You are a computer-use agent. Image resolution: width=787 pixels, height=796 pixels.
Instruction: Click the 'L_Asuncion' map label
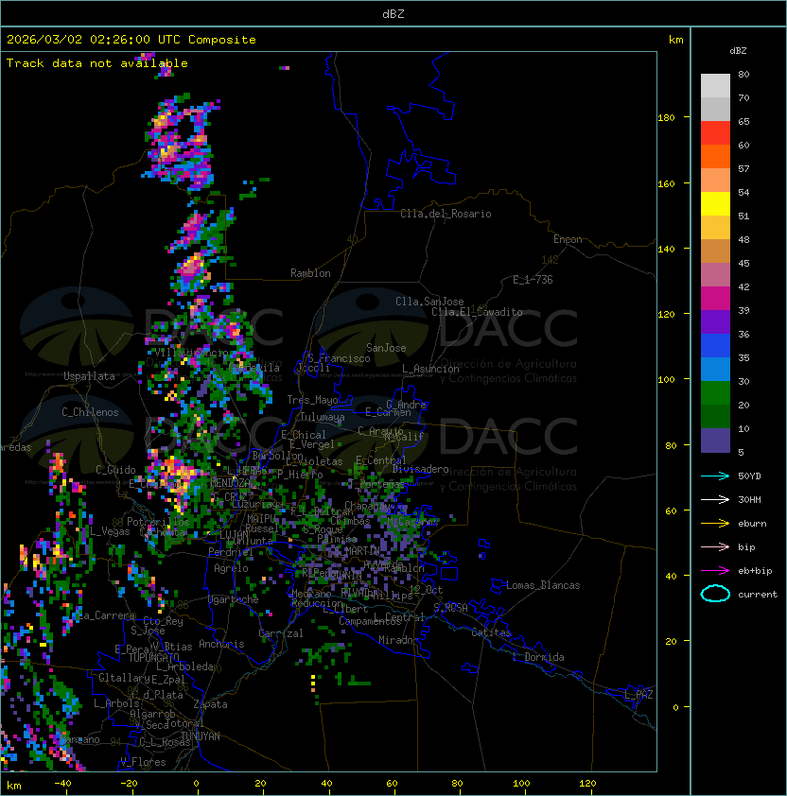[x=430, y=369]
